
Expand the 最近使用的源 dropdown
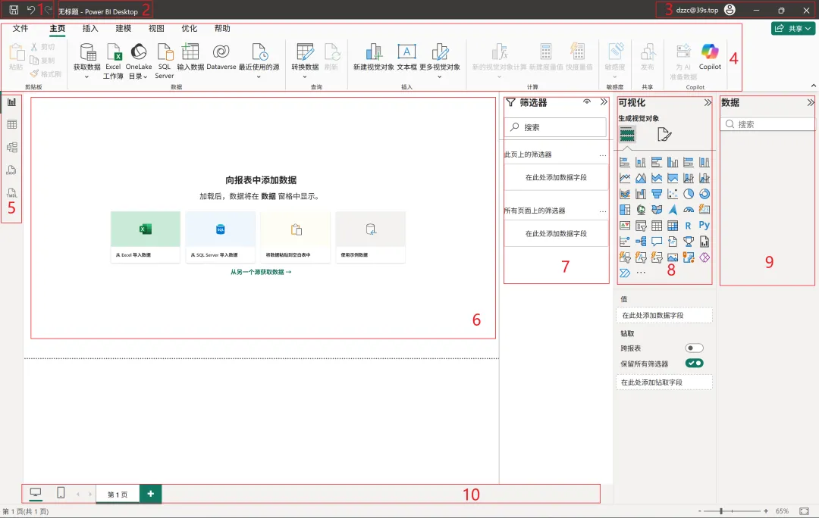259,77
